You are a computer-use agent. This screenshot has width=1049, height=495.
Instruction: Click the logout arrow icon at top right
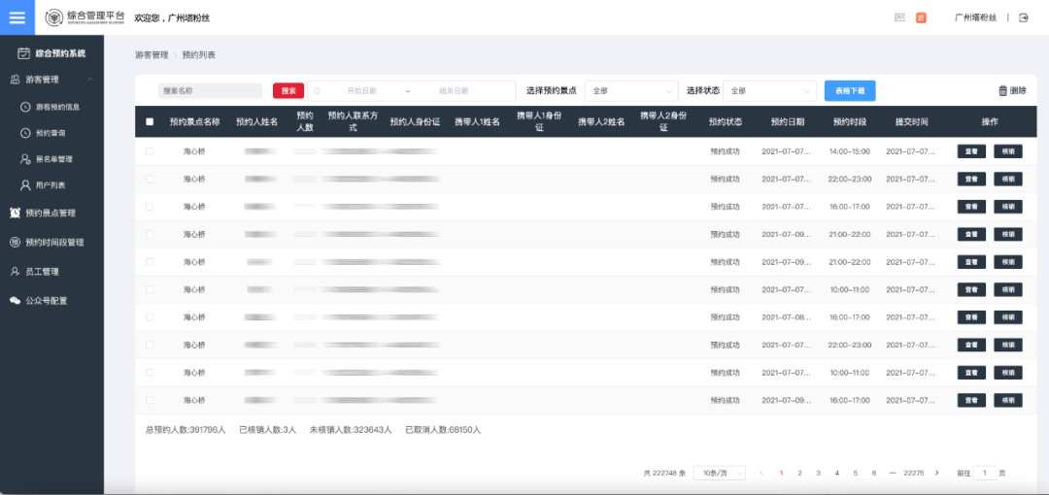click(1023, 18)
